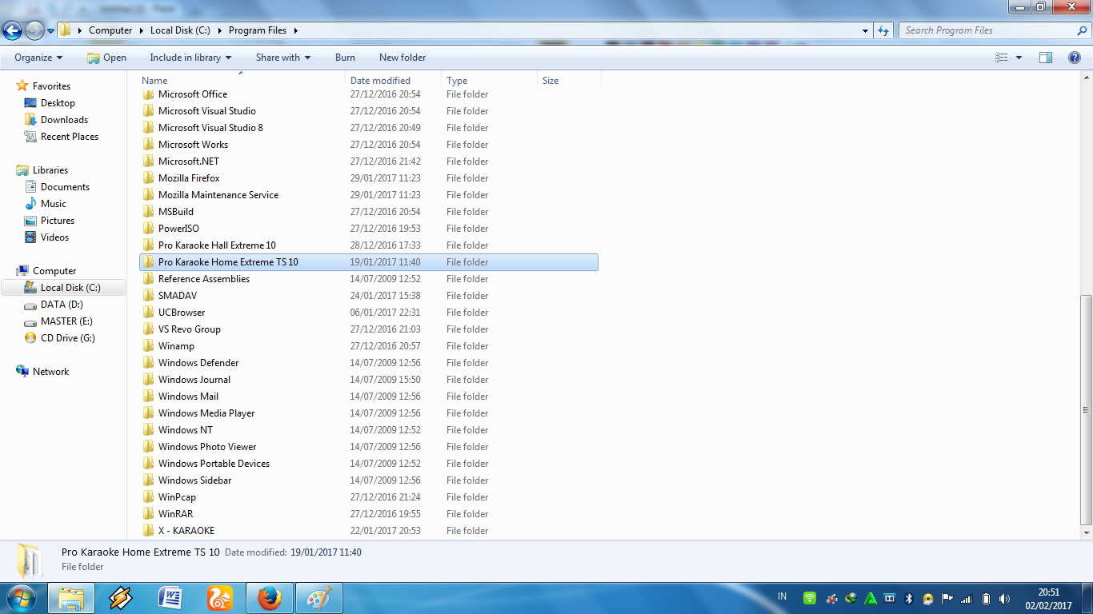Viewport: 1093px width, 614px height.
Task: Click the refresh button beside address bar
Action: click(883, 30)
